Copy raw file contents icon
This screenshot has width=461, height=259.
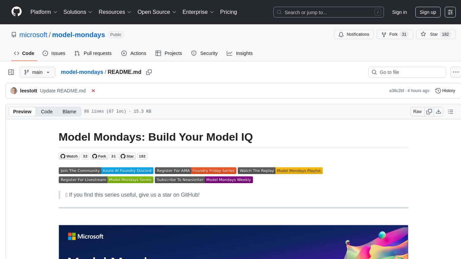point(429,112)
